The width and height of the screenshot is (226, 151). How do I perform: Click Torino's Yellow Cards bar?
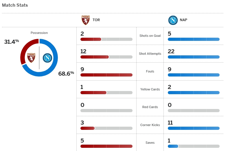(106, 93)
